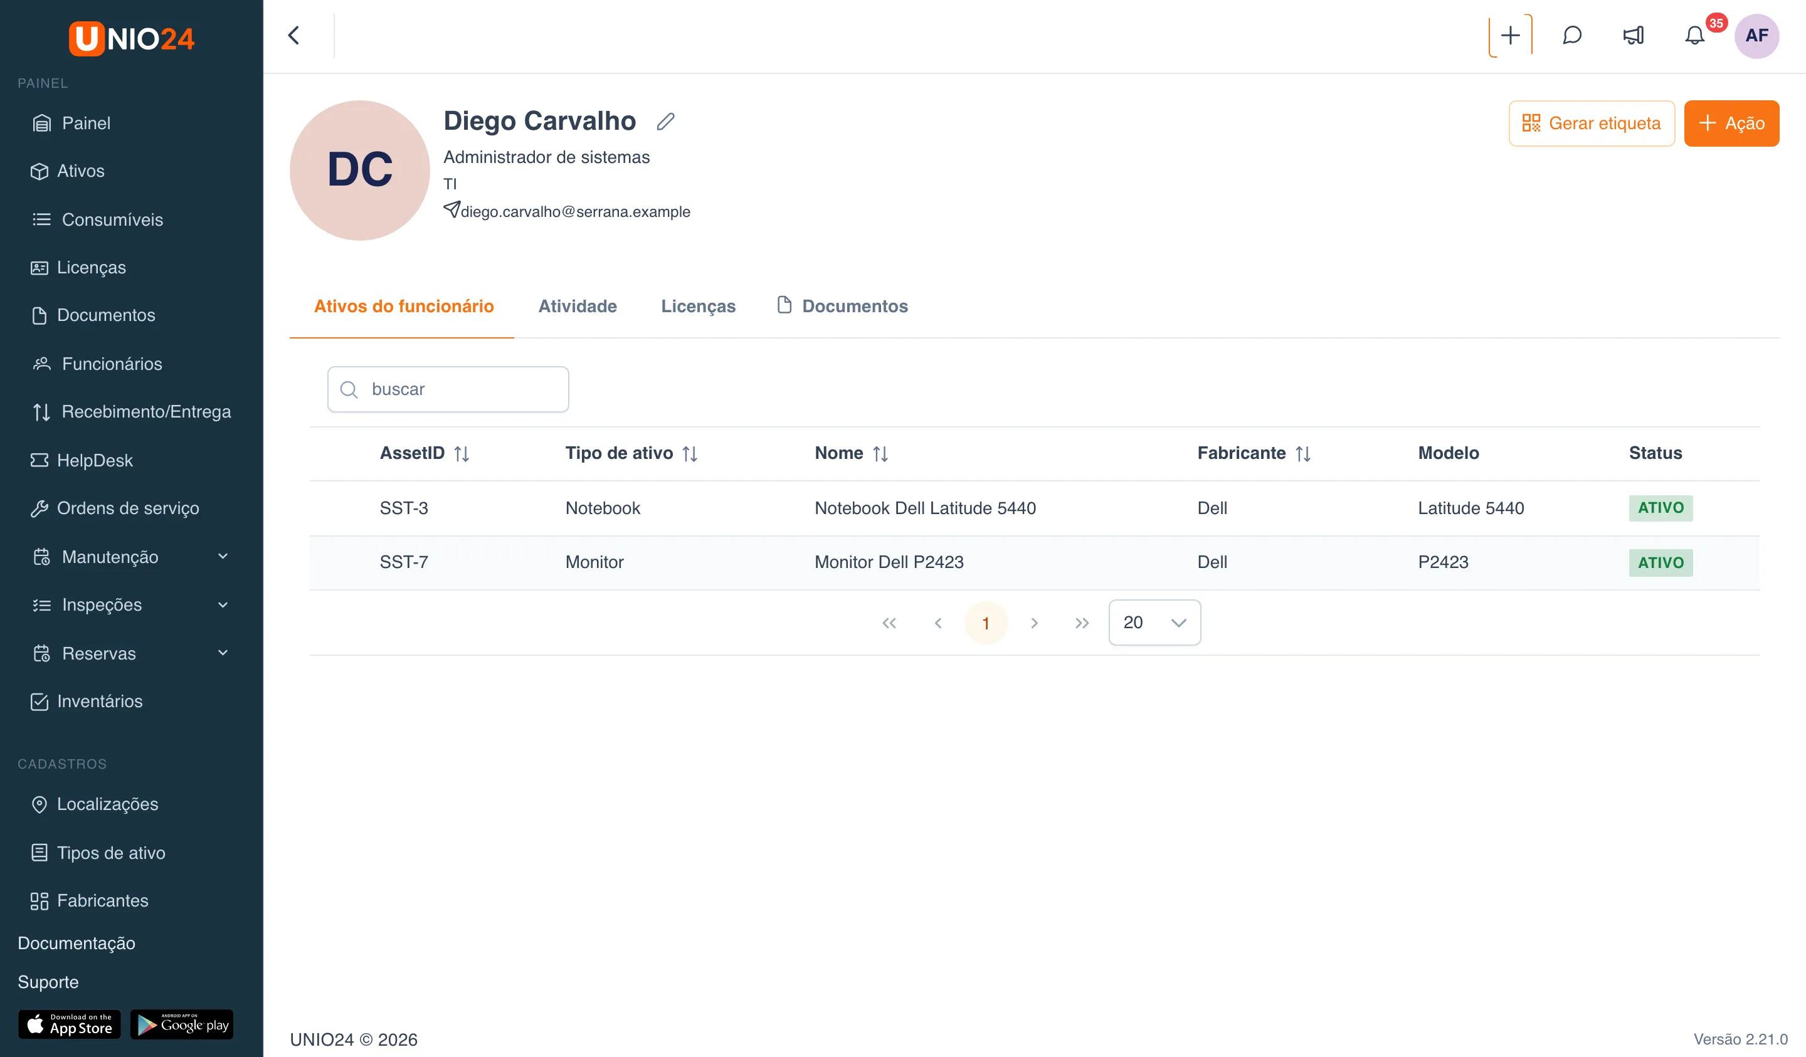Open the notifications bell

(x=1695, y=36)
